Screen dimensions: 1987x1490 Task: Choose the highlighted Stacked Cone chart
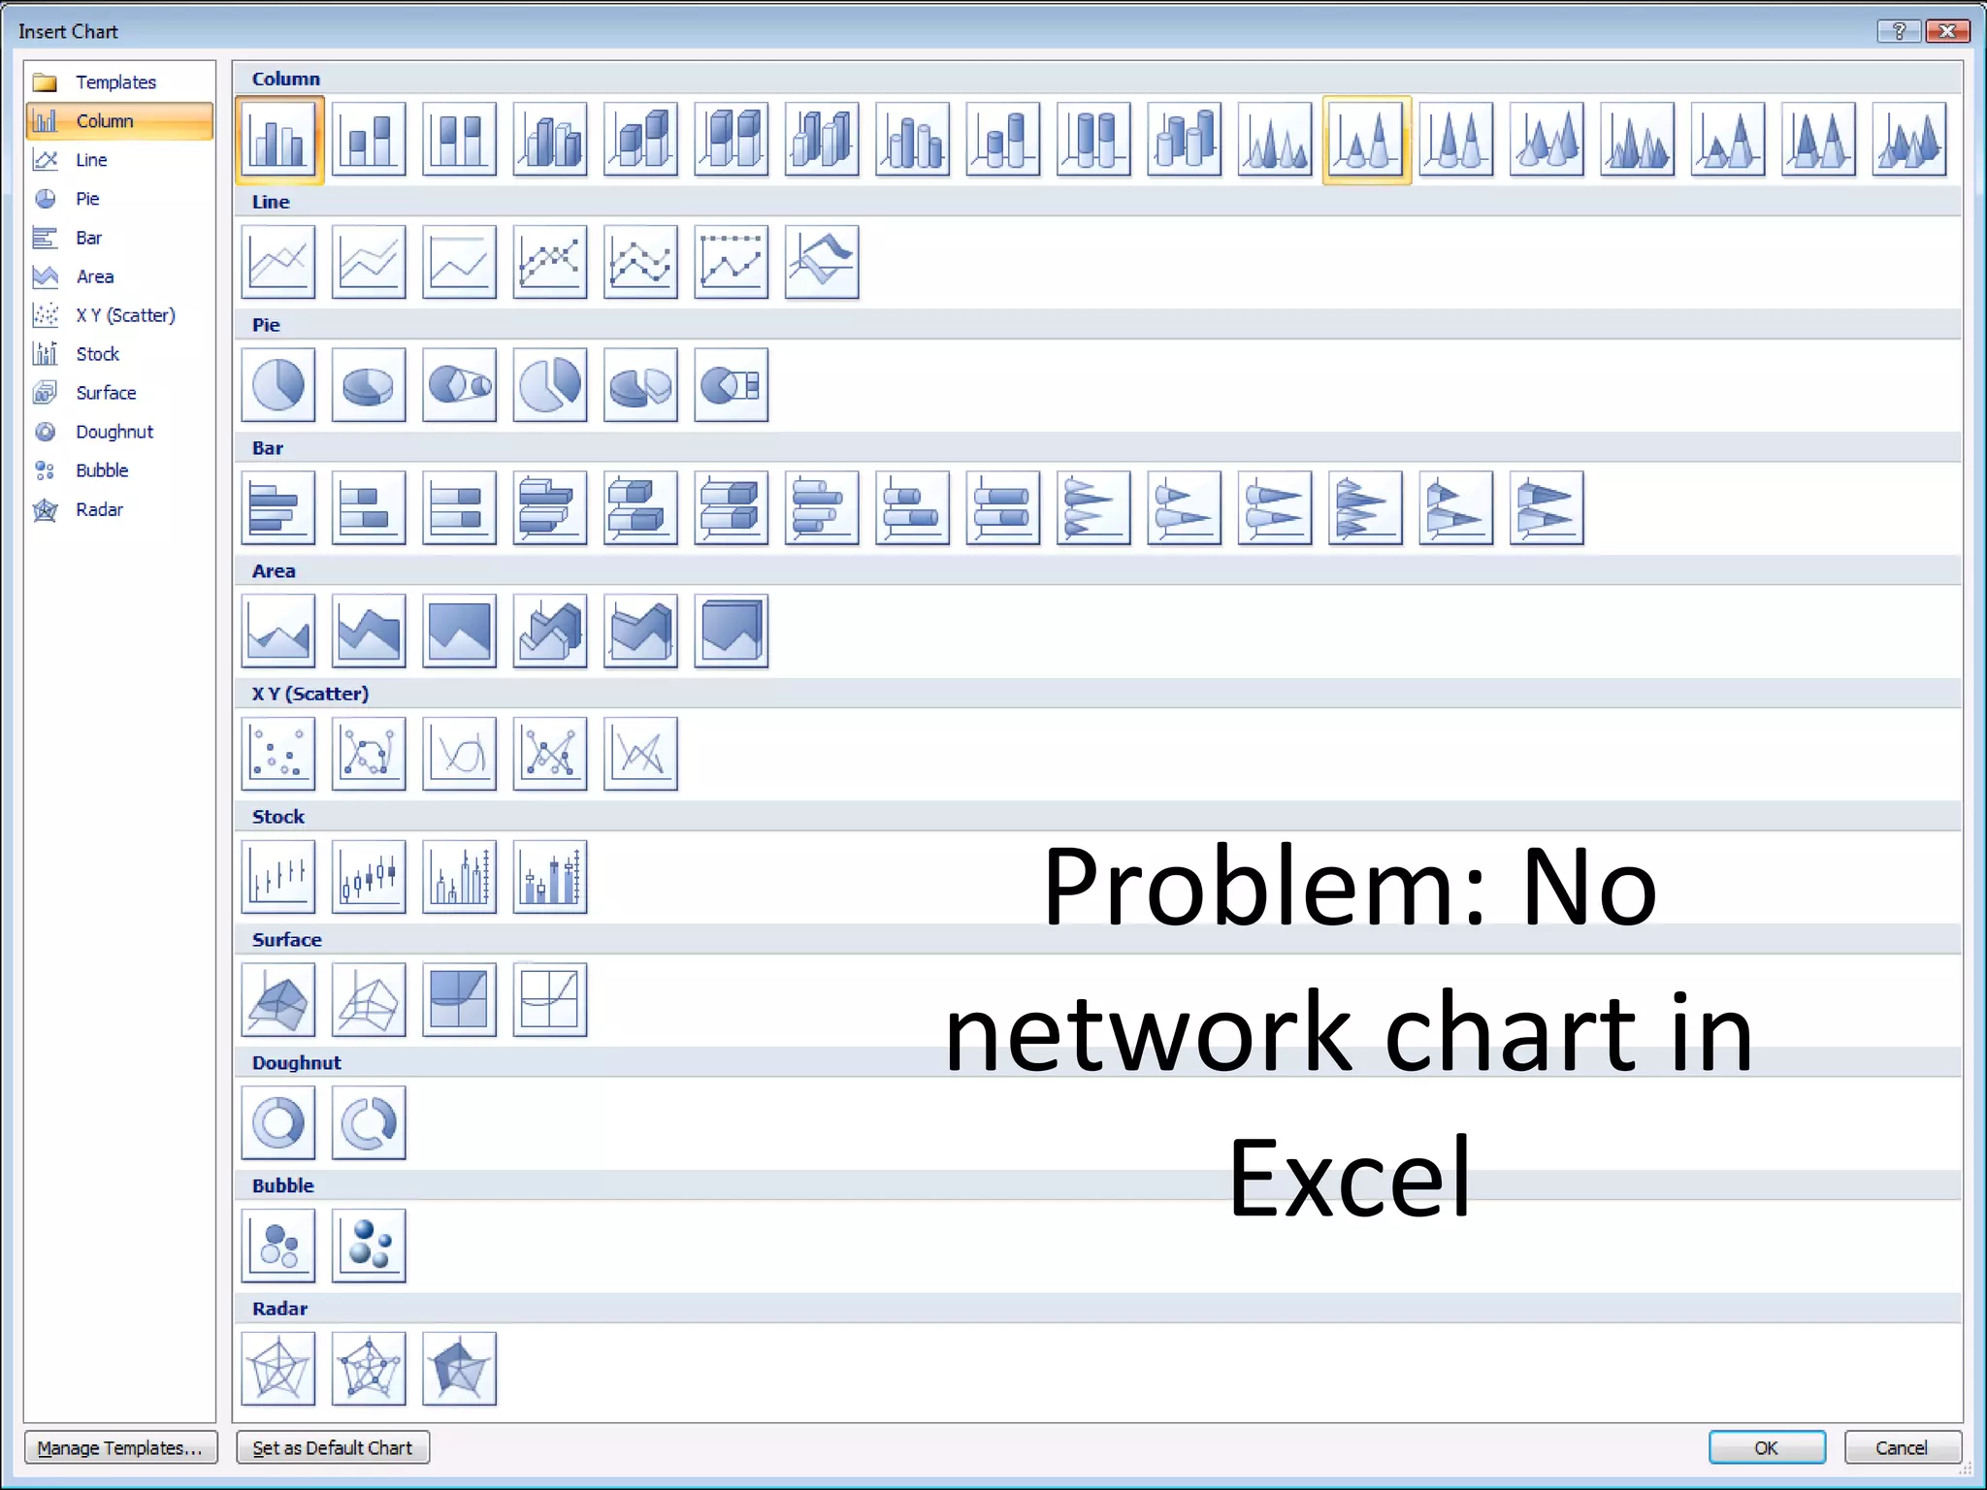coord(1366,140)
